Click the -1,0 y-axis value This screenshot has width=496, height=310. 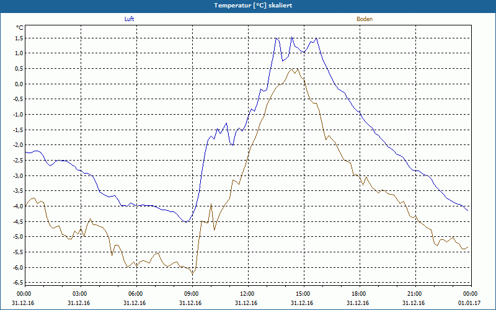coord(19,115)
